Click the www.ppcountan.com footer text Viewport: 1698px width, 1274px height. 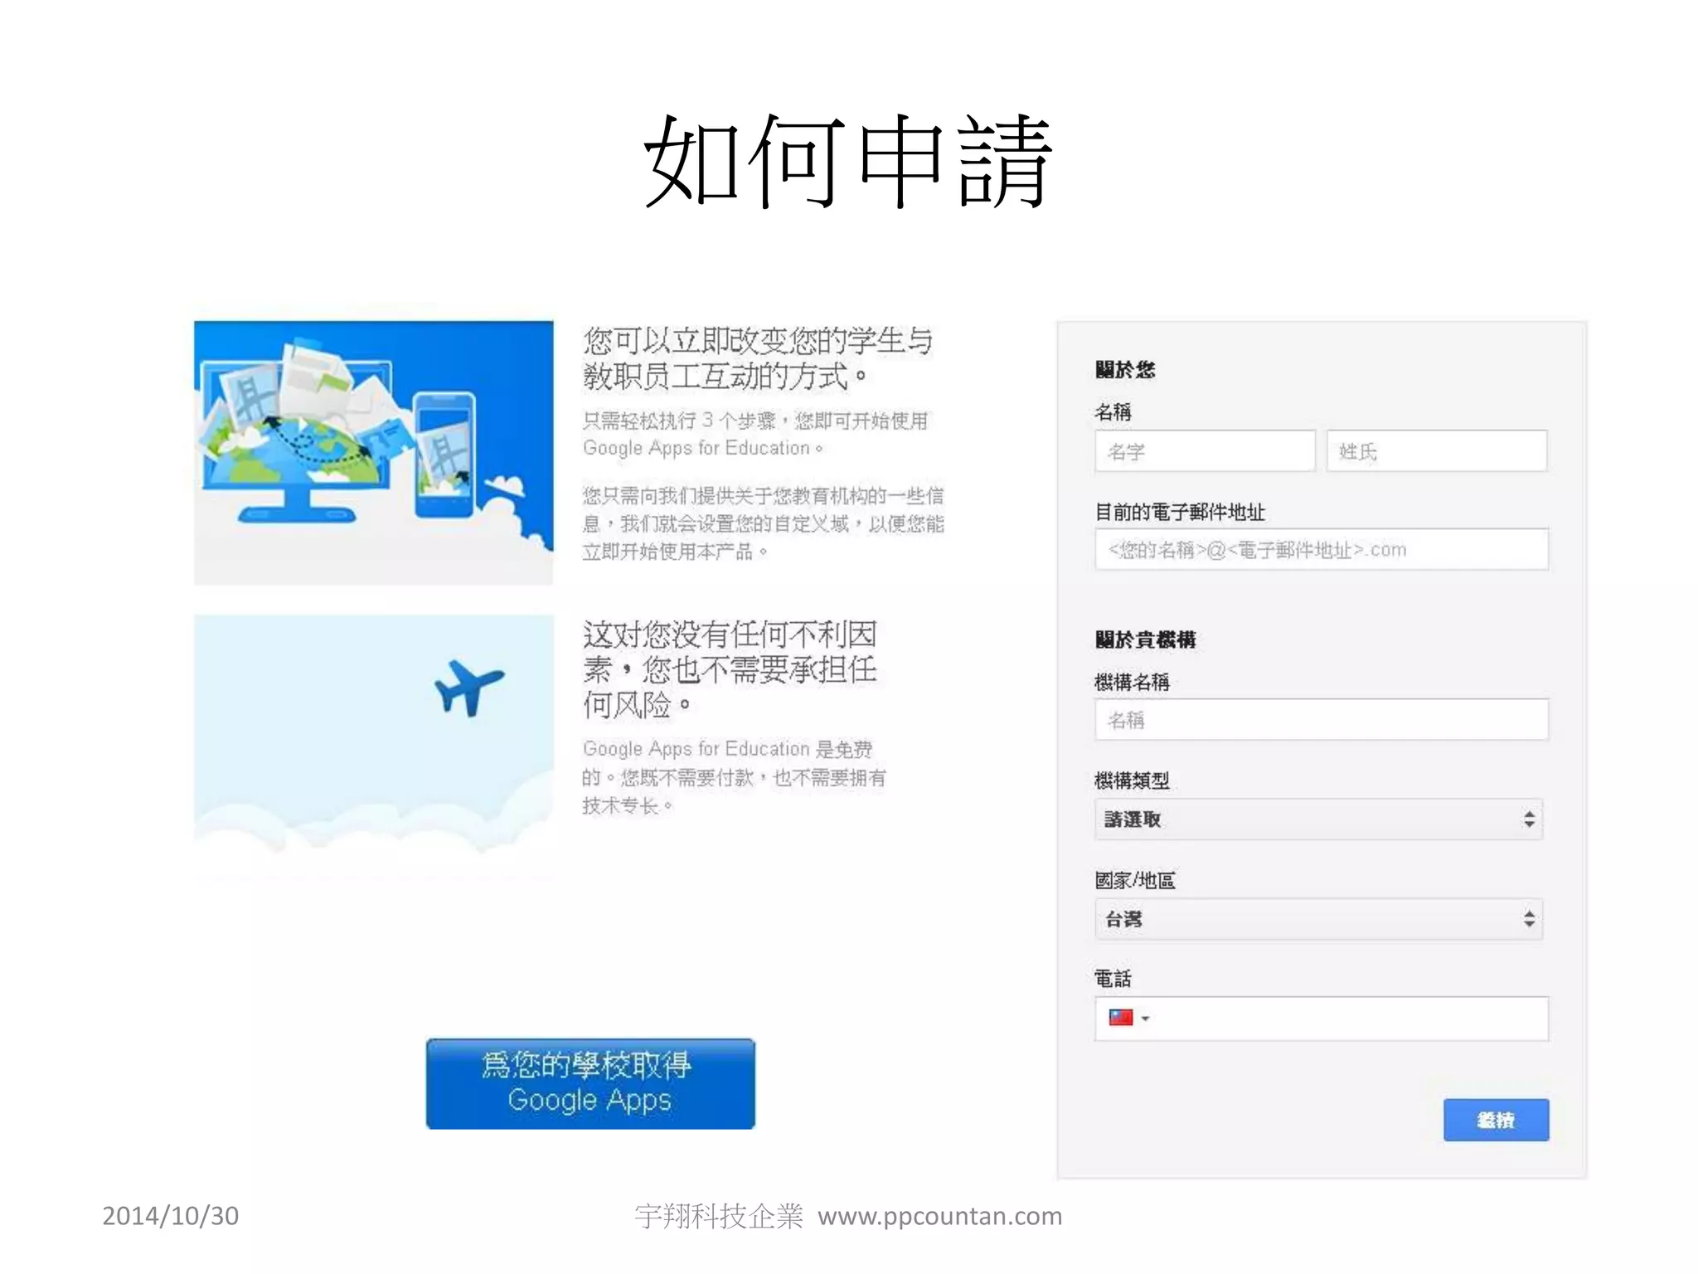pyautogui.click(x=939, y=1216)
